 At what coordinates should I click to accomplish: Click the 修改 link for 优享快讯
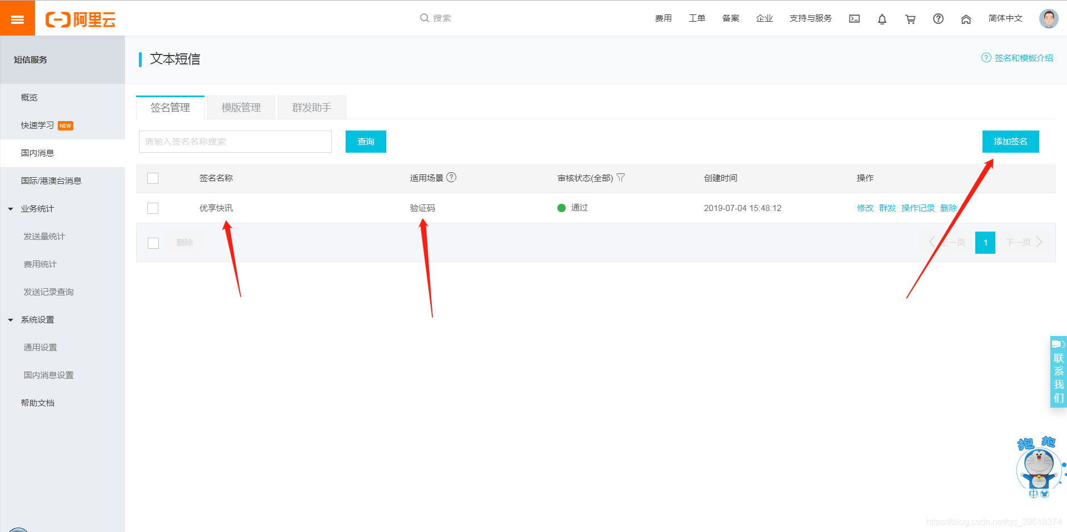click(x=865, y=208)
